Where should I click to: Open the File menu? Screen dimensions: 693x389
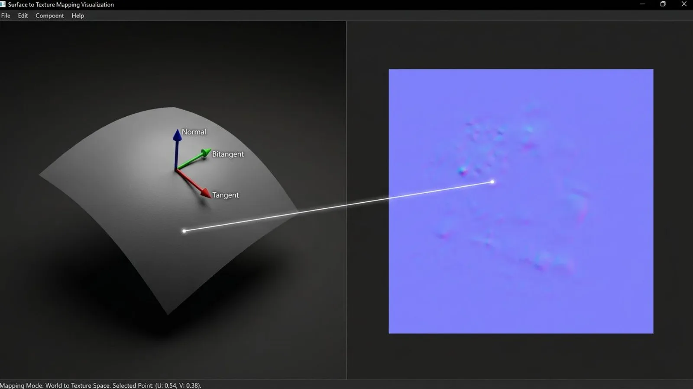click(6, 16)
